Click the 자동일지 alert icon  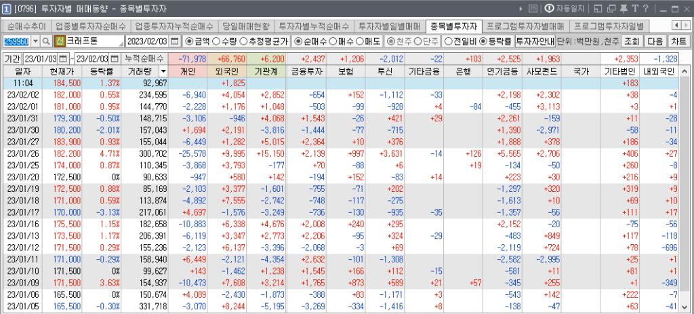coord(550,9)
